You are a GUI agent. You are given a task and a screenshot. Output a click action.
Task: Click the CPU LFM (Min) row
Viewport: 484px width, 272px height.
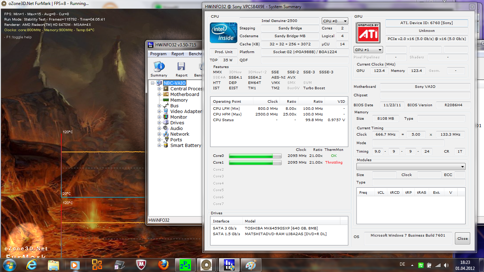(x=279, y=108)
